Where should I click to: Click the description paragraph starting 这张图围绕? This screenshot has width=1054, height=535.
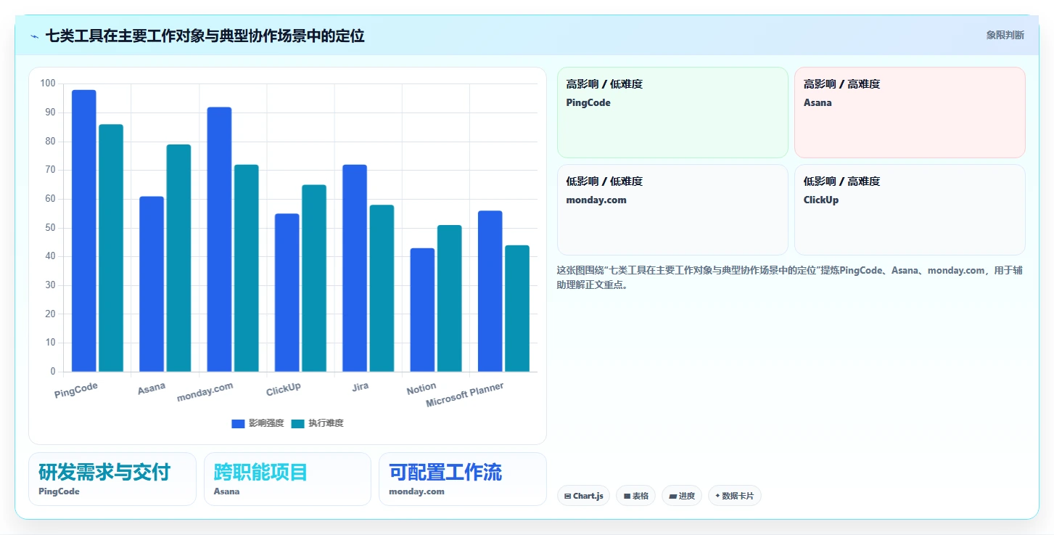pos(790,277)
